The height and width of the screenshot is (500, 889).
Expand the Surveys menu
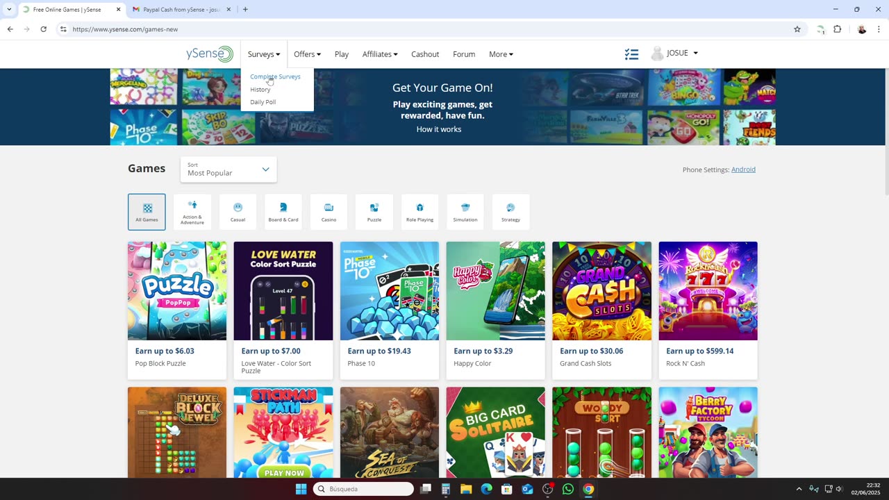click(x=264, y=54)
